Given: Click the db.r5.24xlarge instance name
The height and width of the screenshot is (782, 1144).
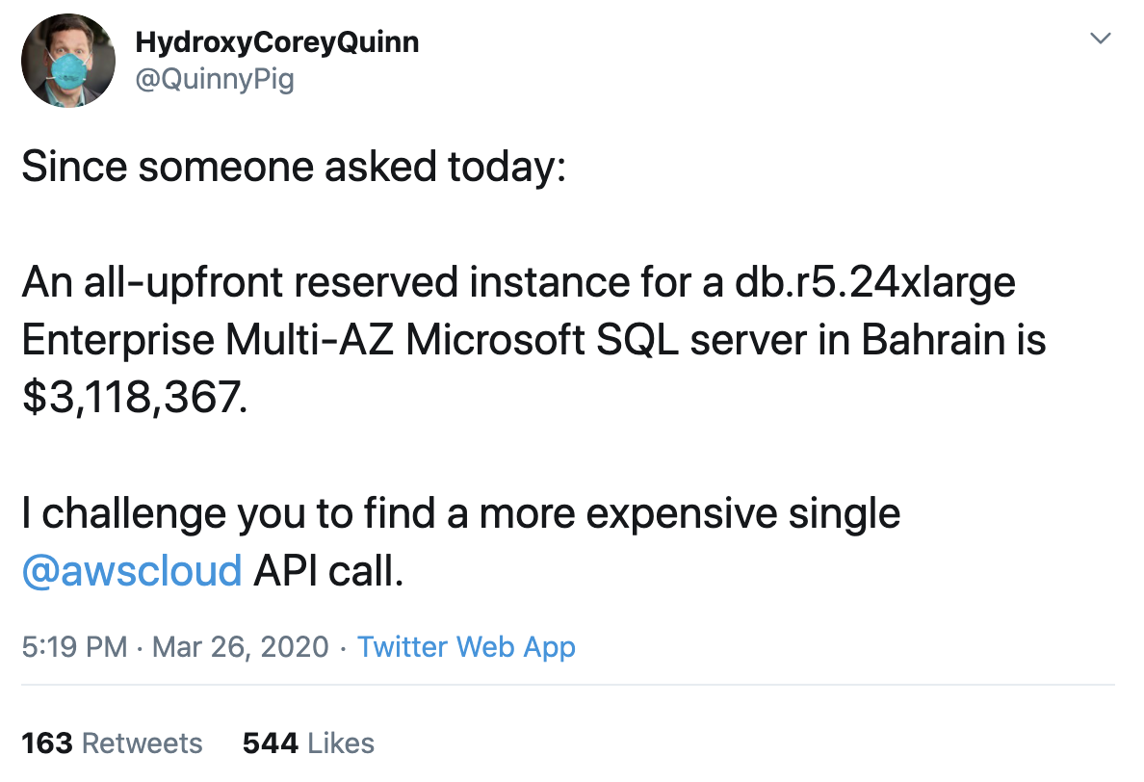Looking at the screenshot, I should tap(874, 282).
